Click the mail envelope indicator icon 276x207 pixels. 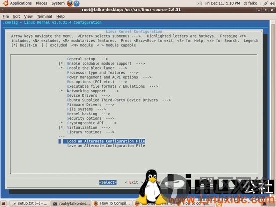[x=199, y=3]
